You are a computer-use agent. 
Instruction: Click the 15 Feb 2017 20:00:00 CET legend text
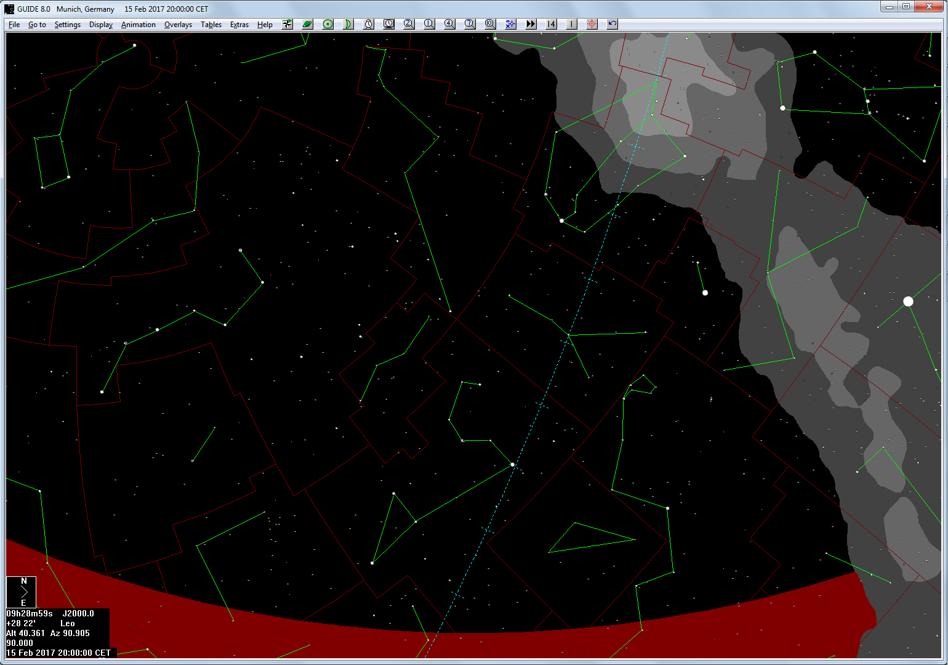(58, 653)
